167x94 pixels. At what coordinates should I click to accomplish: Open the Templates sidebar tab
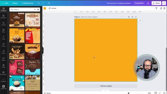click(3, 9)
